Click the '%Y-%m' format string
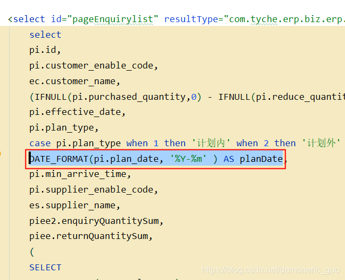Viewport: 345px width, 280px height. (x=188, y=159)
